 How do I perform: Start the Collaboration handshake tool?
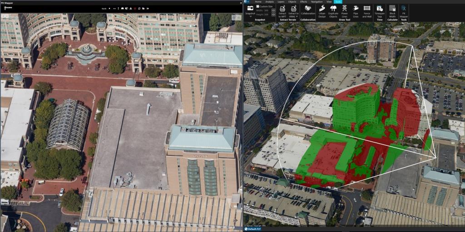point(308,10)
